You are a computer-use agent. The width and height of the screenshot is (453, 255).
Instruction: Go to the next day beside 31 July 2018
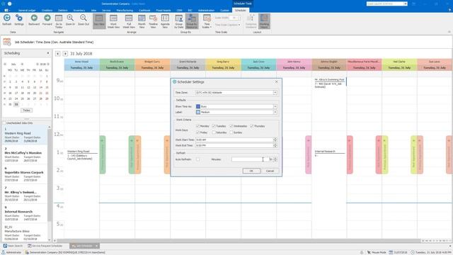point(65,54)
